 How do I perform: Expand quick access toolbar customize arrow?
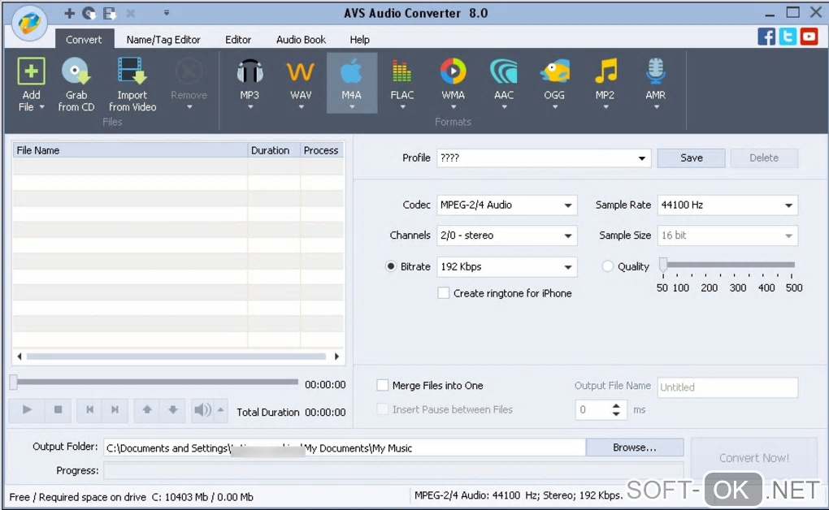[x=166, y=13]
